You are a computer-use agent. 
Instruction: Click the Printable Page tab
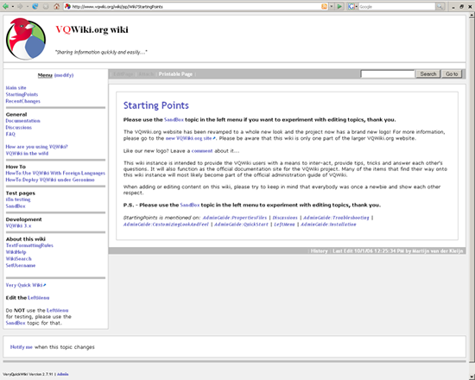click(175, 74)
